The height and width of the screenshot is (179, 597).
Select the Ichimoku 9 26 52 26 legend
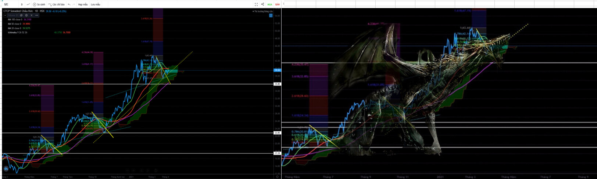coord(18,33)
